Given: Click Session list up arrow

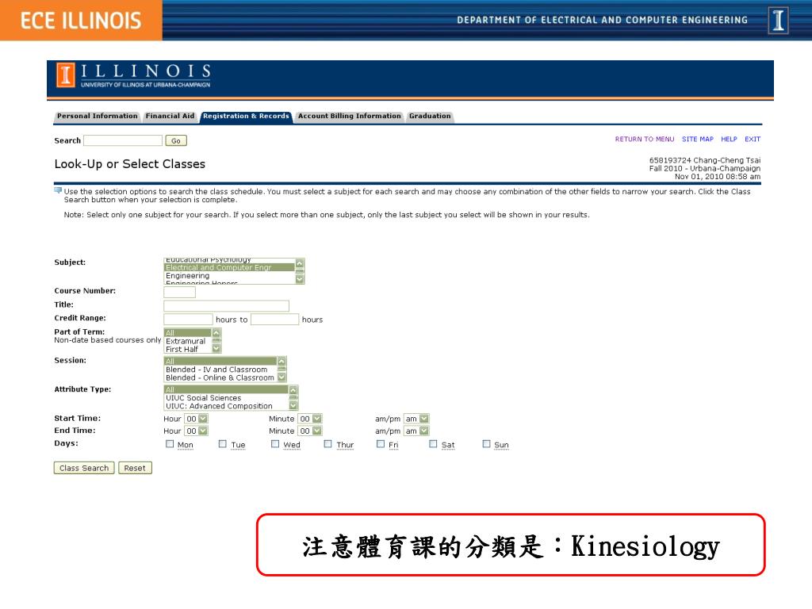Looking at the screenshot, I should pyautogui.click(x=282, y=361).
